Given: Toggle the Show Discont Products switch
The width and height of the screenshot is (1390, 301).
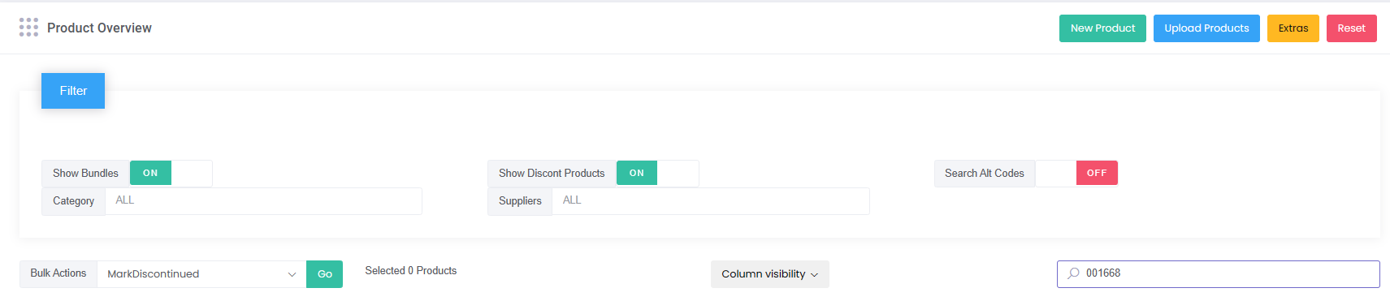Looking at the screenshot, I should click(657, 173).
